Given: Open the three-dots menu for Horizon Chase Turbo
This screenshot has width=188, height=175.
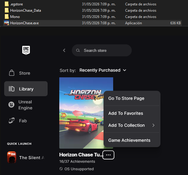Looking at the screenshot, I should 108,155.
